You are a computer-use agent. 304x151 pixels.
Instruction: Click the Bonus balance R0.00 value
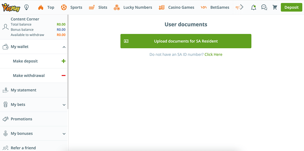pos(61,30)
